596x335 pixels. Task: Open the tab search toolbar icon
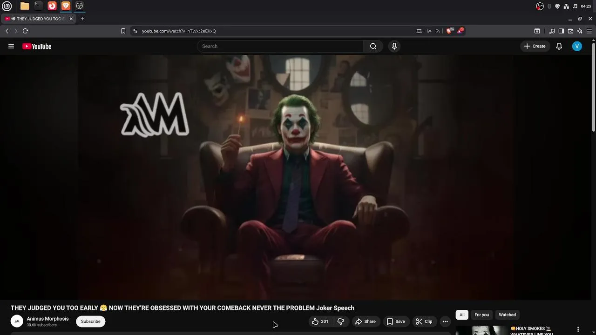(x=537, y=31)
